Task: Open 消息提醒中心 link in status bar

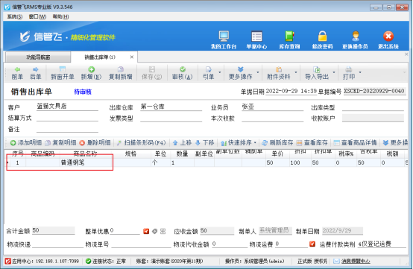Action: [356, 261]
